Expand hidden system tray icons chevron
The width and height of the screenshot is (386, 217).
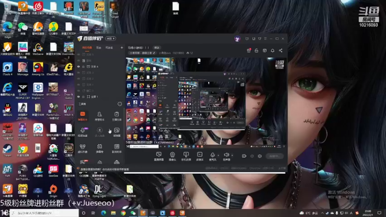click(322, 213)
